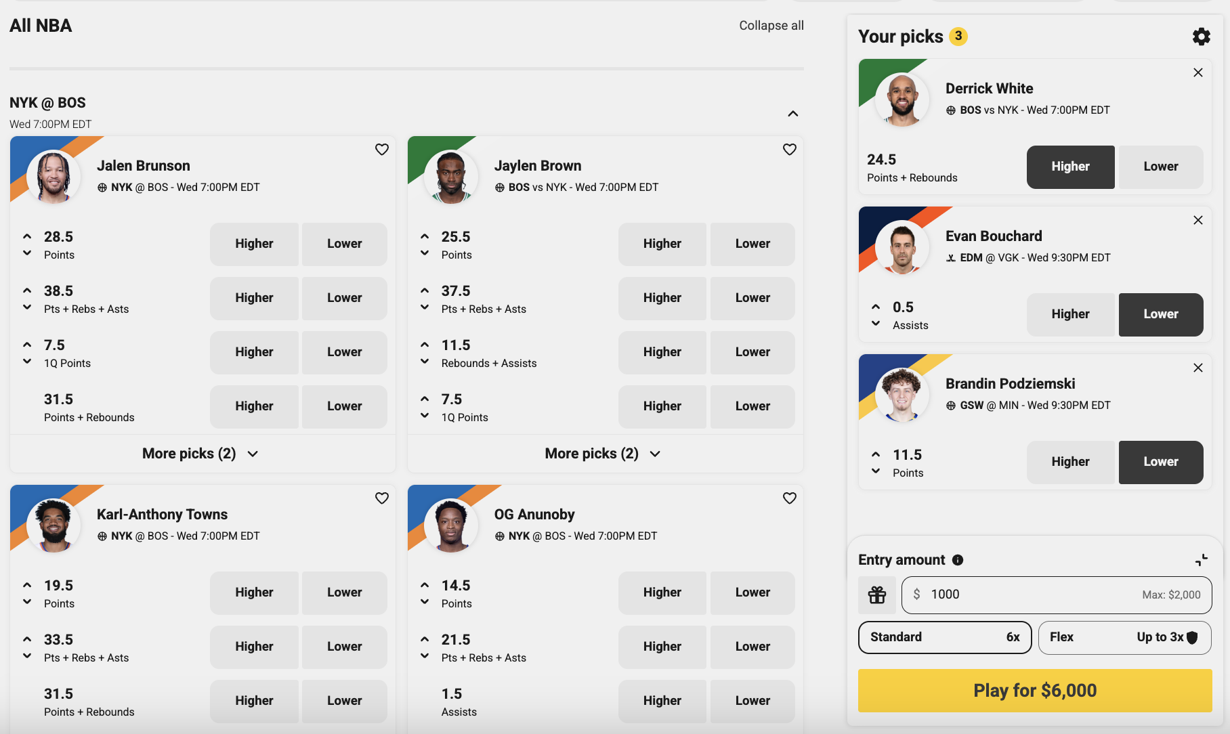Click the Jalen Brunson name
The width and height of the screenshot is (1230, 734).
click(x=144, y=166)
